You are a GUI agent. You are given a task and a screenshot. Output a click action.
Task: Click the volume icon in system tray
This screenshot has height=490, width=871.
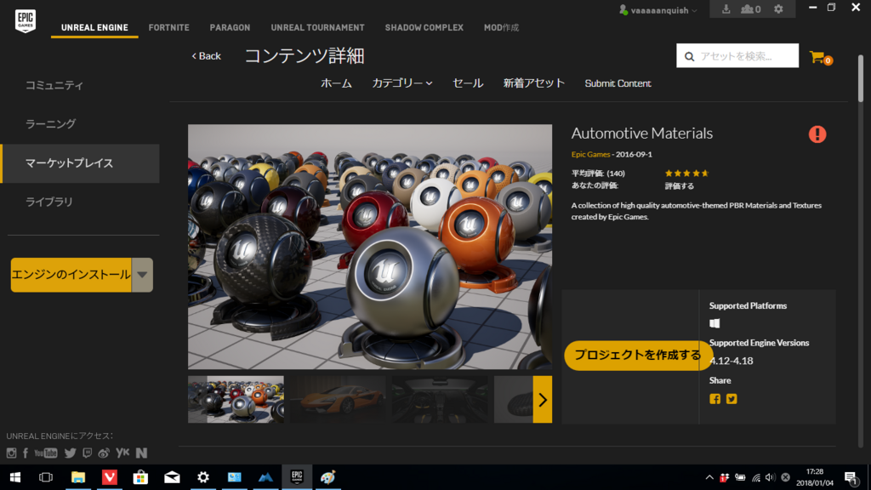[x=771, y=477]
